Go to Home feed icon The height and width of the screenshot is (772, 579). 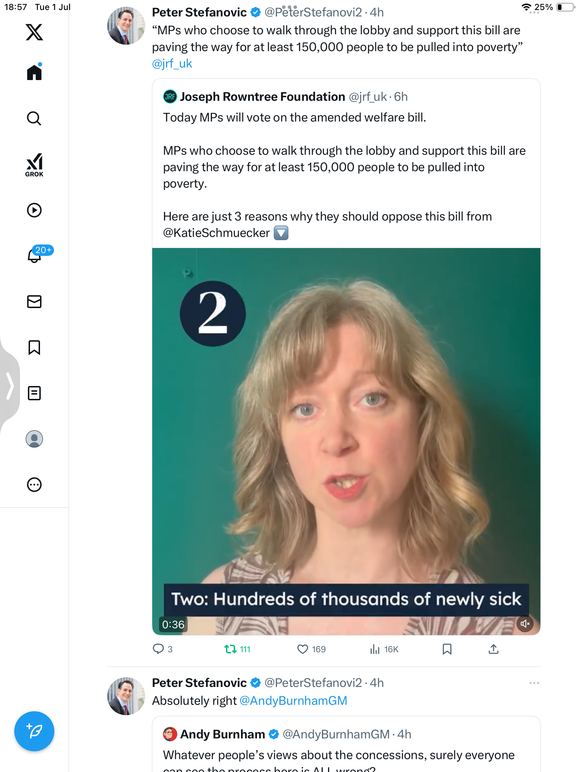34,72
